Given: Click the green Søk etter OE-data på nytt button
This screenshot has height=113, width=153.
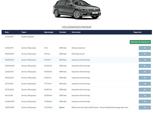Looking at the screenshot, I should [x=140, y=42].
